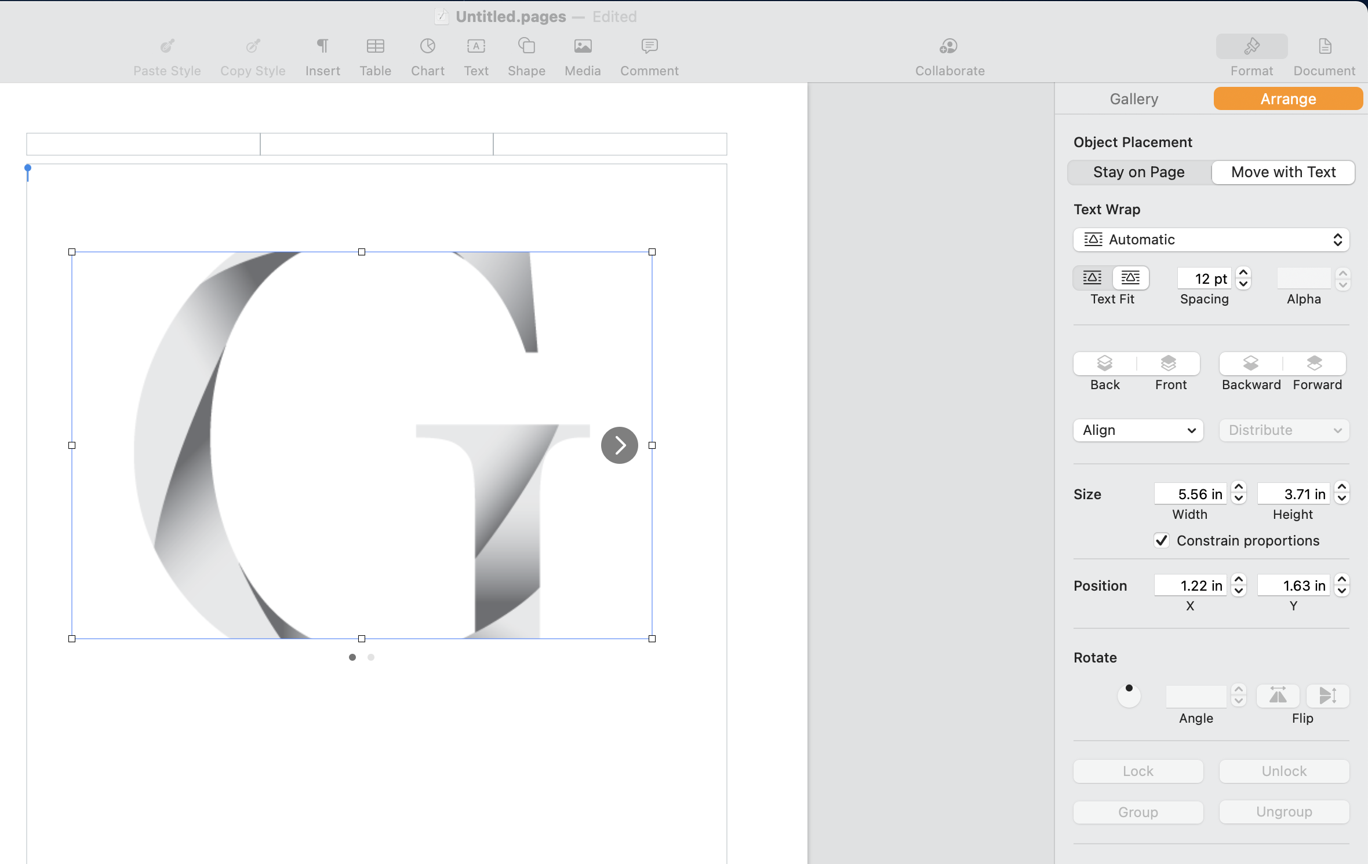Open the Media browser icon

pos(583,47)
